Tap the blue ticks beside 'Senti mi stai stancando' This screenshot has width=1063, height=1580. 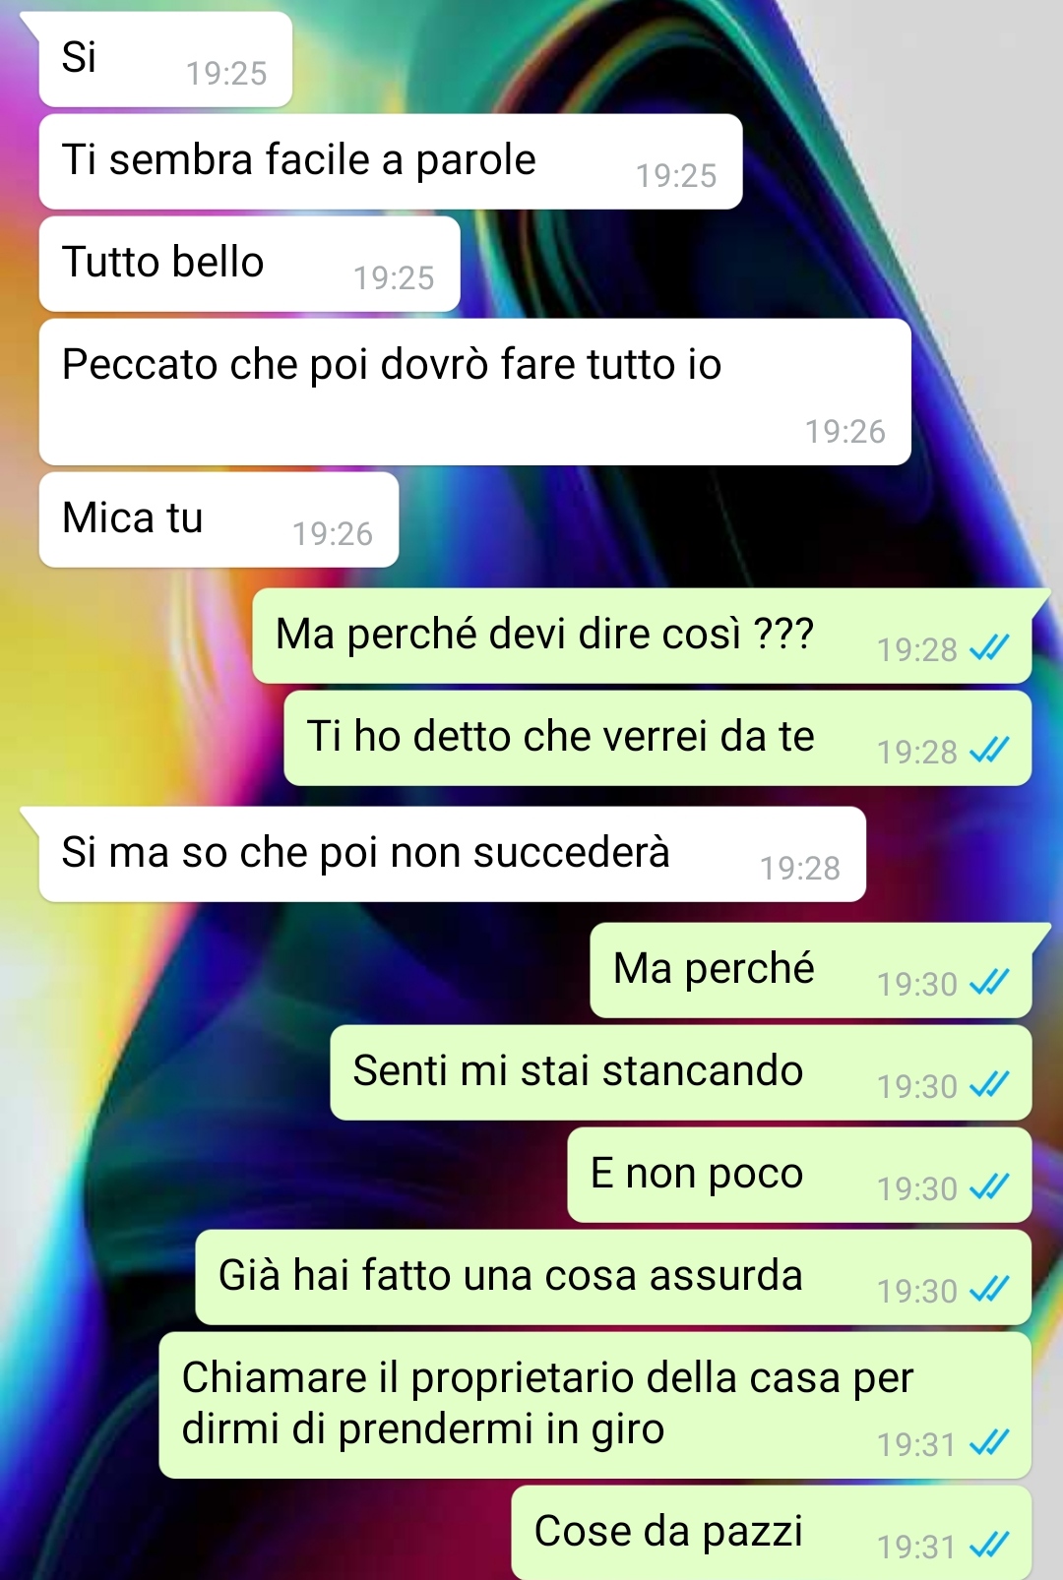tap(989, 1084)
